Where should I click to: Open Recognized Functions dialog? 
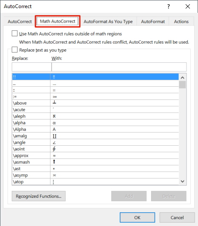[x=38, y=196]
